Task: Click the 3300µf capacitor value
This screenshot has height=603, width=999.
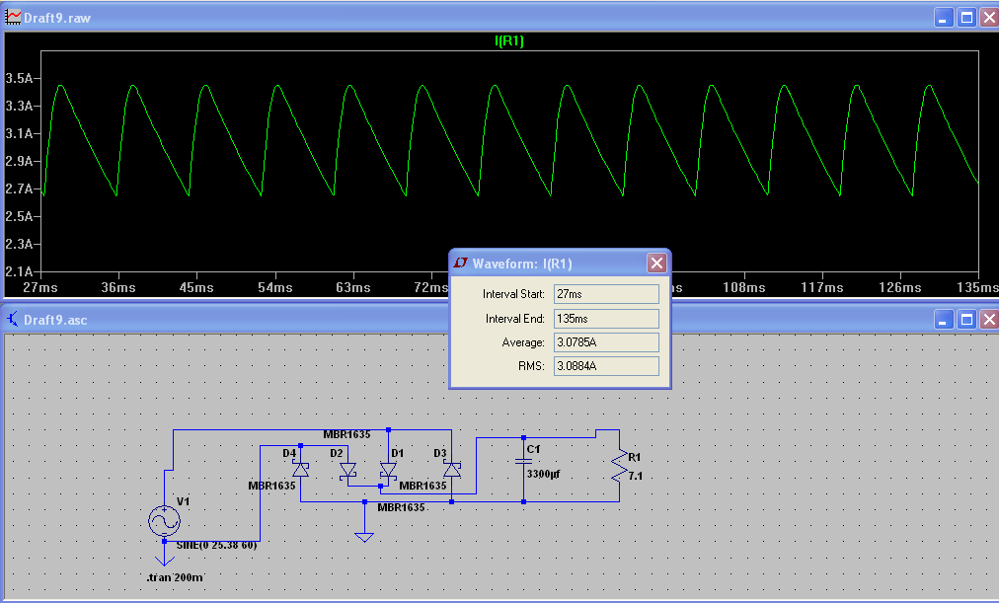Action: point(544,475)
